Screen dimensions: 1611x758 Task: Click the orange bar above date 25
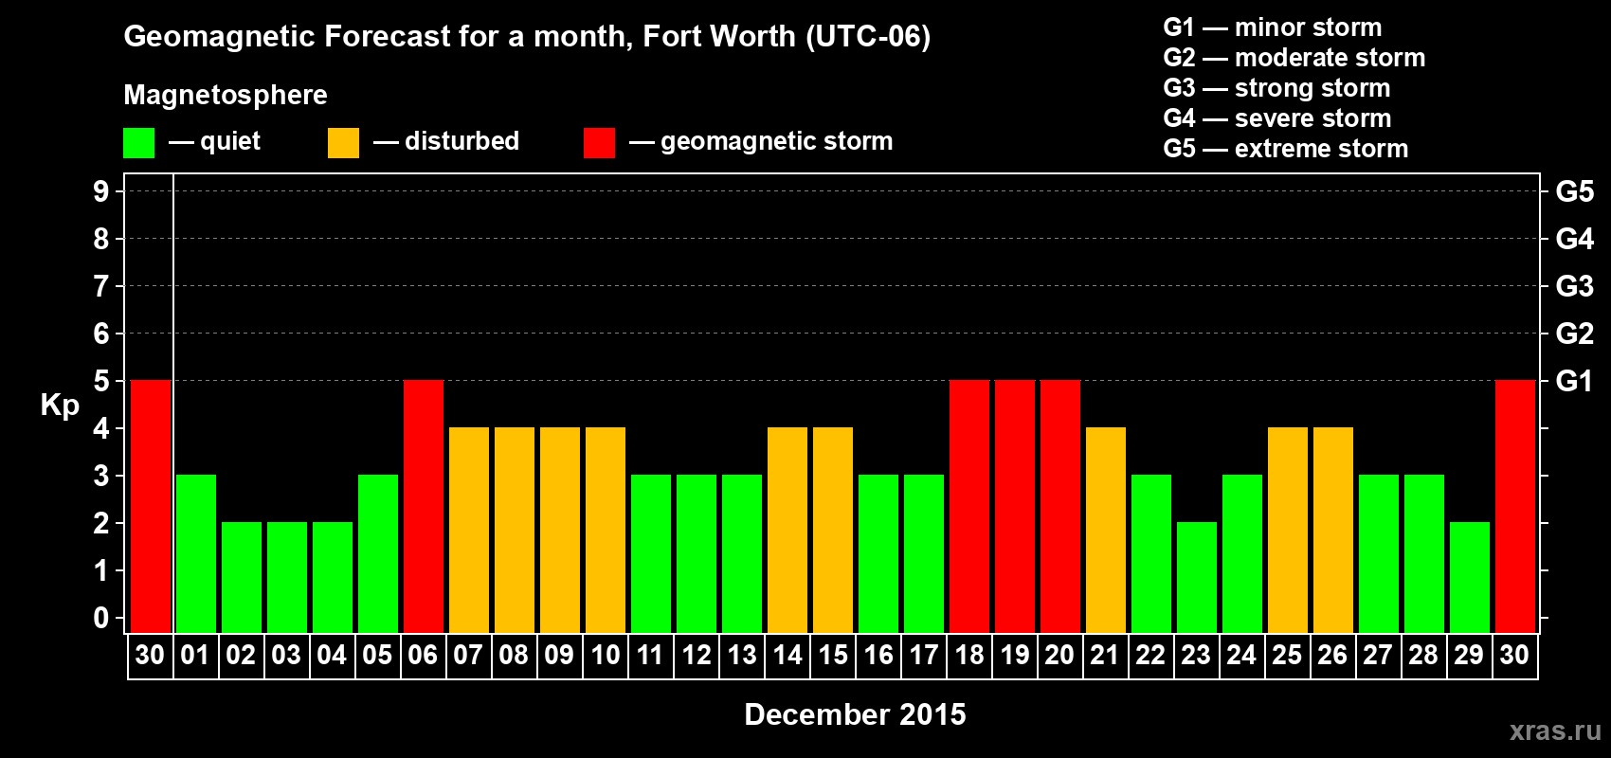(x=1288, y=530)
